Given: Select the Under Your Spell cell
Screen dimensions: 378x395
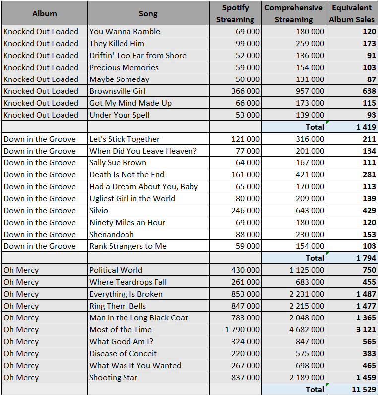Looking at the screenshot, I should pyautogui.click(x=148, y=115).
